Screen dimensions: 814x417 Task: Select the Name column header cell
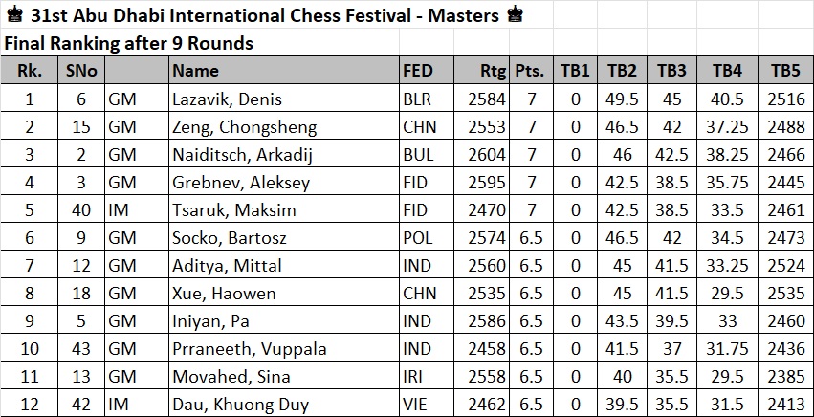pyautogui.click(x=284, y=70)
